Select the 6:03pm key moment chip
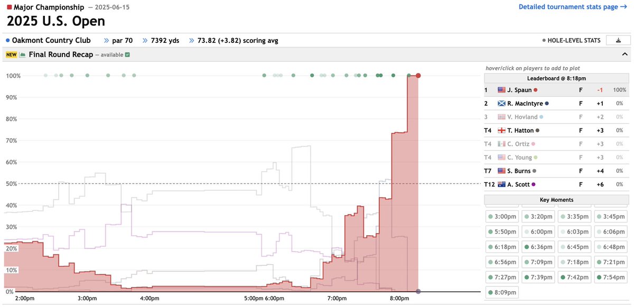Viewport: 634px width, 307px height. [x=575, y=232]
